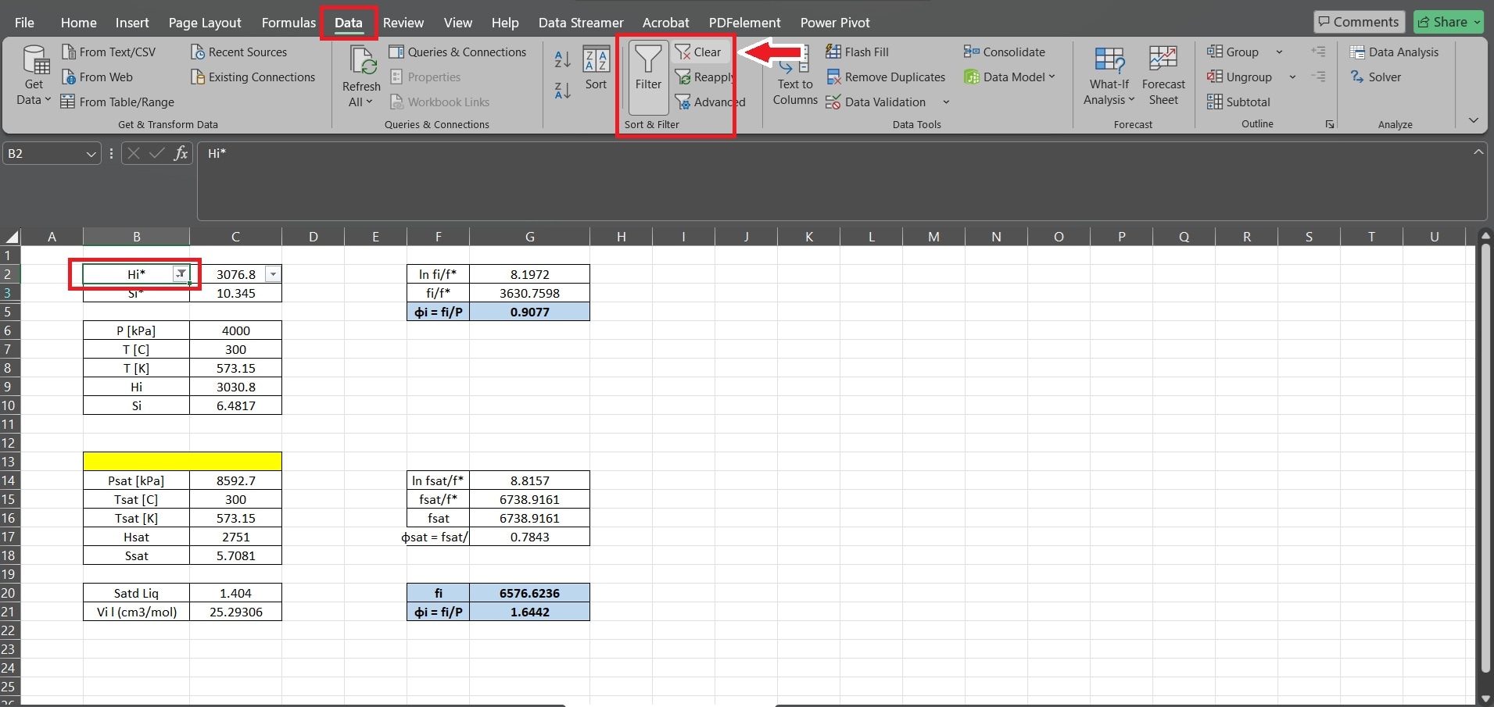Select cell with value 0.9077
The height and width of the screenshot is (707, 1494).
tap(530, 312)
